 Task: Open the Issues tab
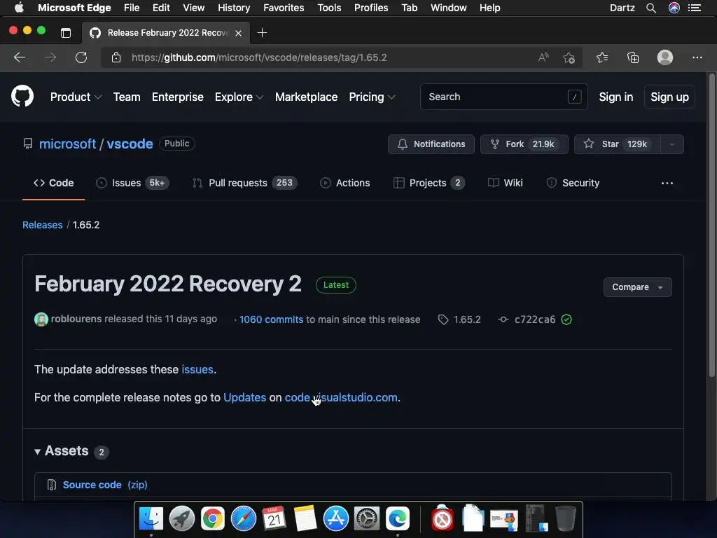[x=132, y=183]
